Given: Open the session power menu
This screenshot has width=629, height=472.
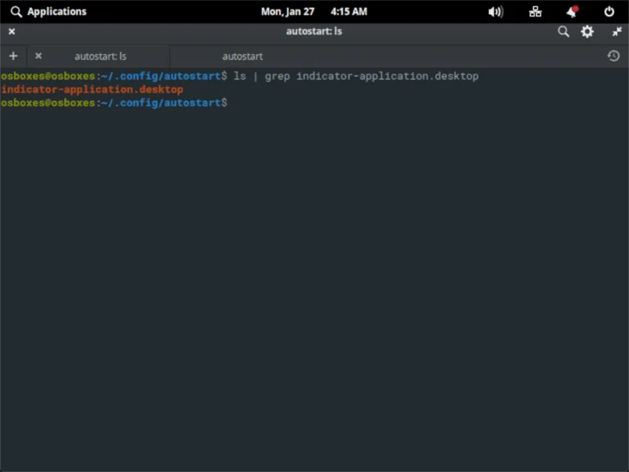Looking at the screenshot, I should (x=609, y=12).
